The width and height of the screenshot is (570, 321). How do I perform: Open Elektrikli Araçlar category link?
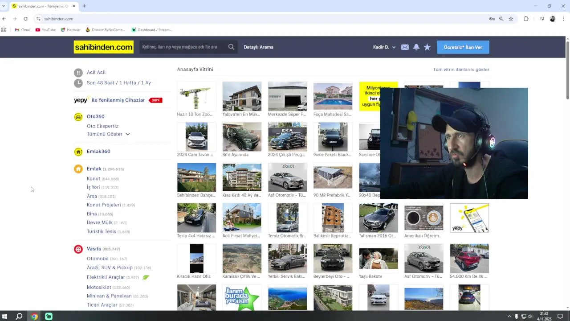pos(106,277)
